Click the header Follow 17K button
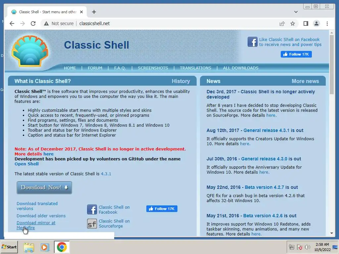Image resolution: width=339 pixels, height=254 pixels. pyautogui.click(x=296, y=54)
